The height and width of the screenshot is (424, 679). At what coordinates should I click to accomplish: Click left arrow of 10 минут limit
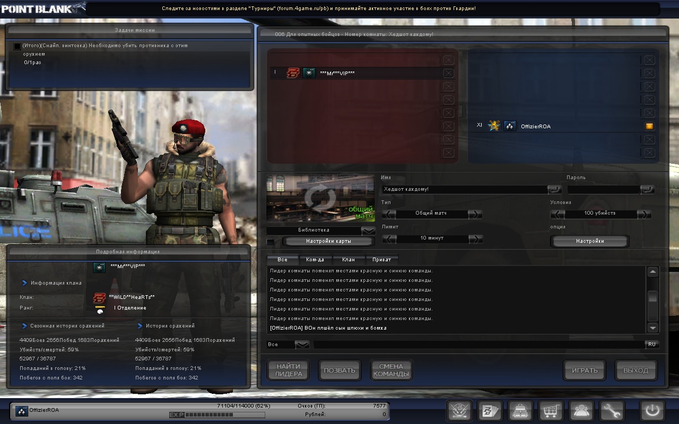(389, 238)
